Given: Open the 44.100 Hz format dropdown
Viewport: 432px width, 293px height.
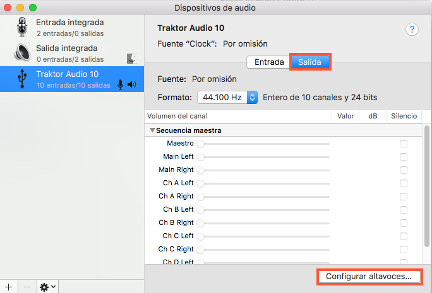Looking at the screenshot, I should [227, 97].
